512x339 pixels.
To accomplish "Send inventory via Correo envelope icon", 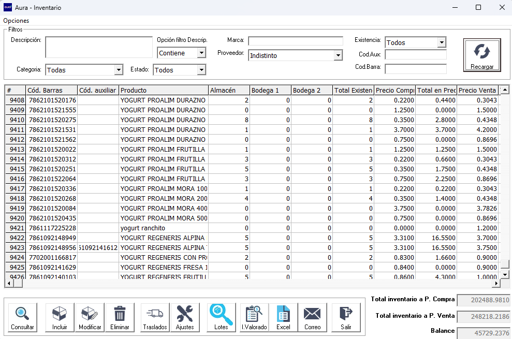I will (313, 317).
